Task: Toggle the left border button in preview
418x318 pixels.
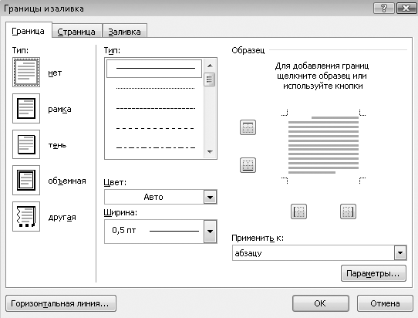Action: pyautogui.click(x=298, y=211)
